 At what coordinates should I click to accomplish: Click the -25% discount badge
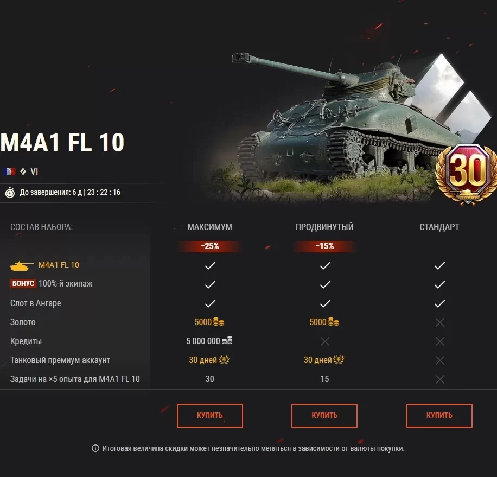(x=210, y=246)
